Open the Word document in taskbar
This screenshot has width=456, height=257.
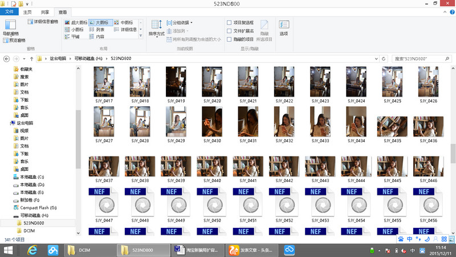[198, 250]
